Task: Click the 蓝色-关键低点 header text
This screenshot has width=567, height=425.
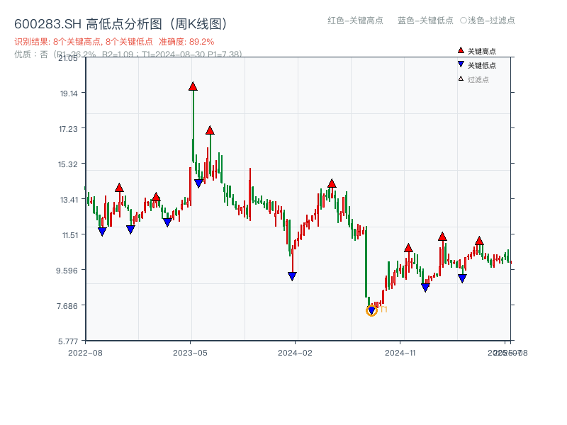Action: point(425,21)
